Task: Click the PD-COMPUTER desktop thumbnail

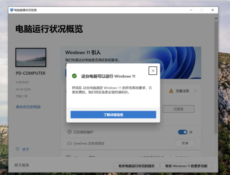Action: pos(31,57)
